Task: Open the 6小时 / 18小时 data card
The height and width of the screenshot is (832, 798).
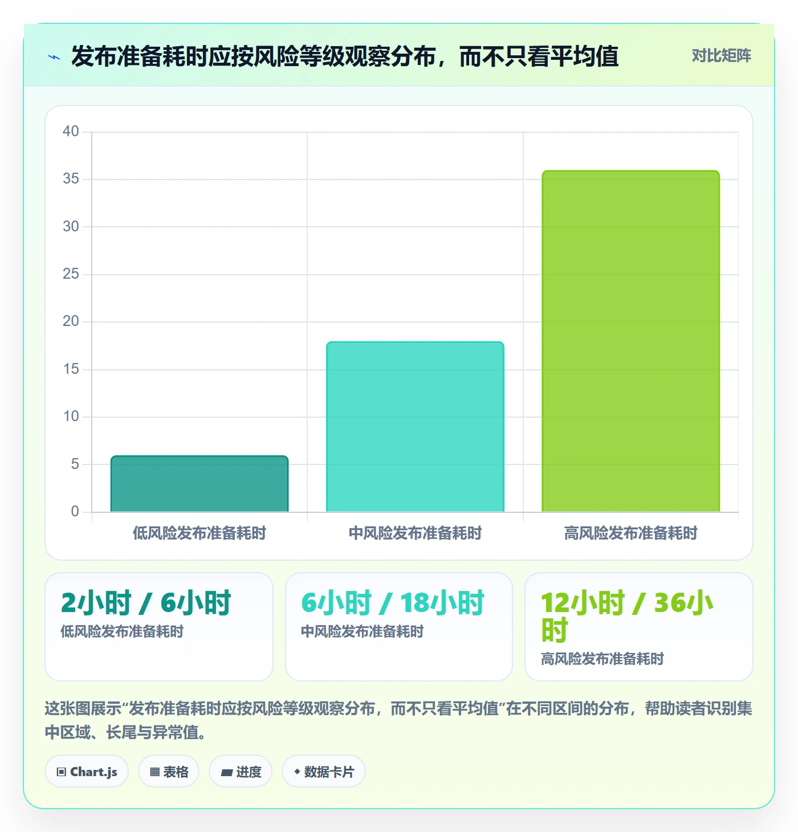Action: (x=399, y=627)
